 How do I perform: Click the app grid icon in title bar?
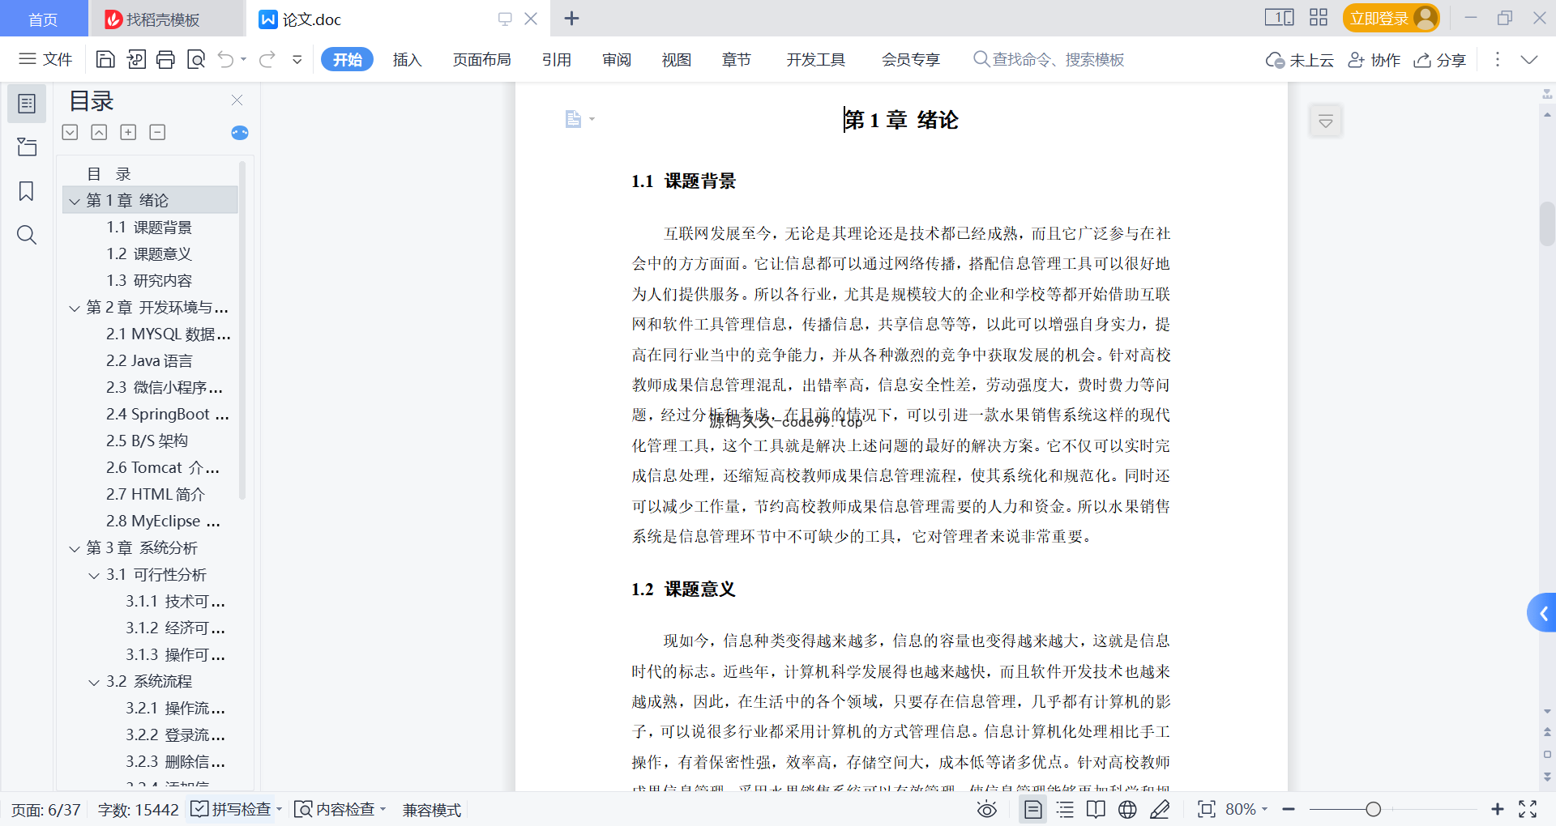point(1319,18)
